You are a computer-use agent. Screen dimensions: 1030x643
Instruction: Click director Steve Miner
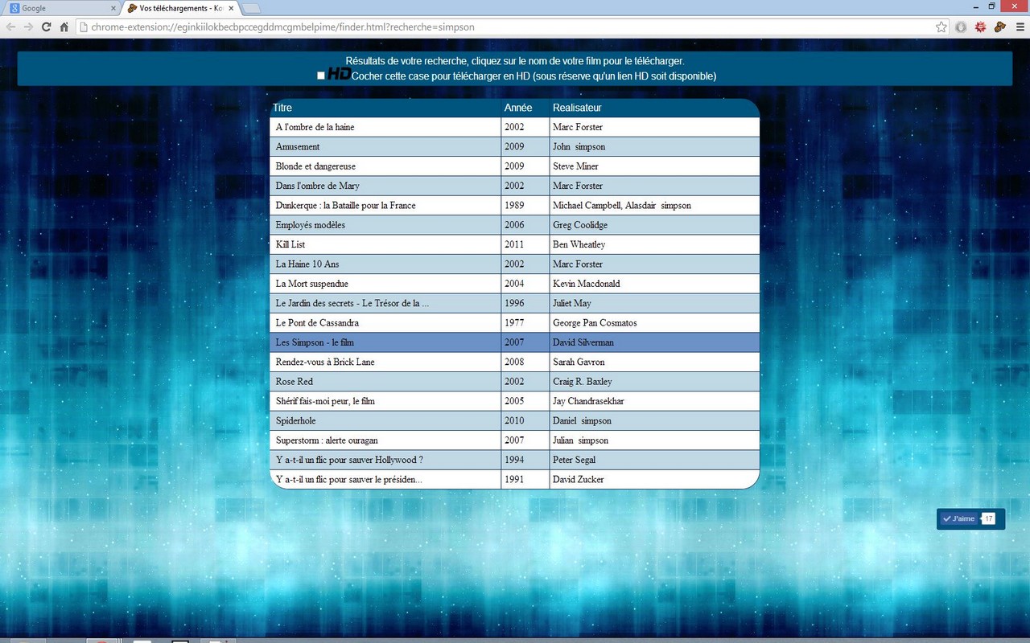point(575,166)
